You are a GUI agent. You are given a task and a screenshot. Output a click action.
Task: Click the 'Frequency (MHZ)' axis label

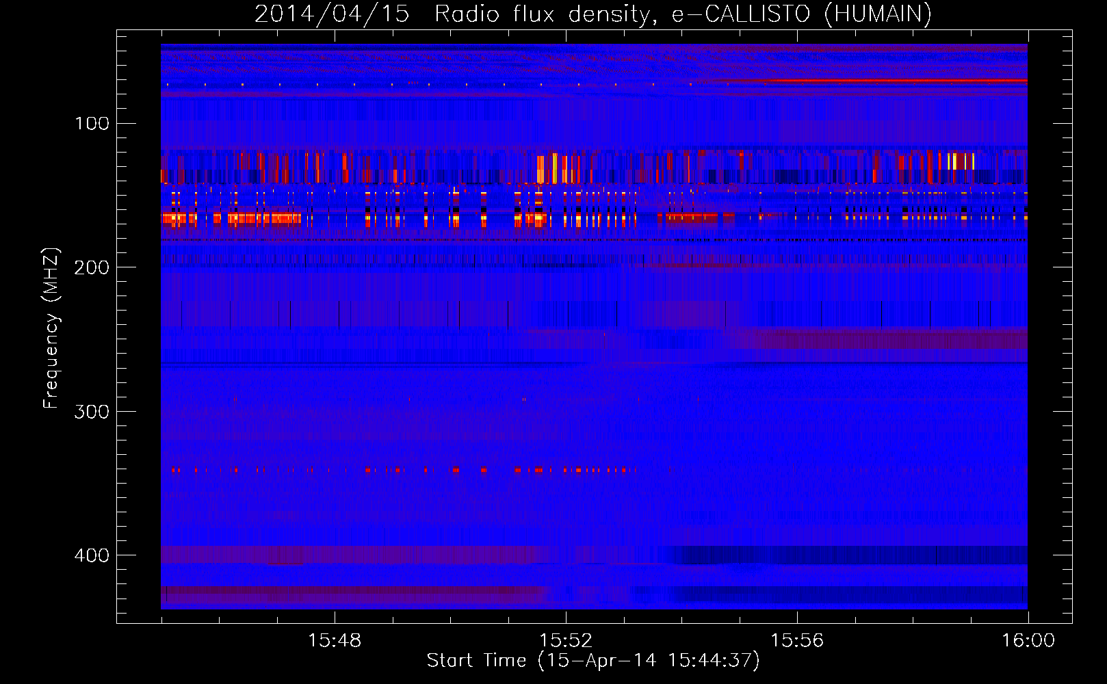(51, 328)
